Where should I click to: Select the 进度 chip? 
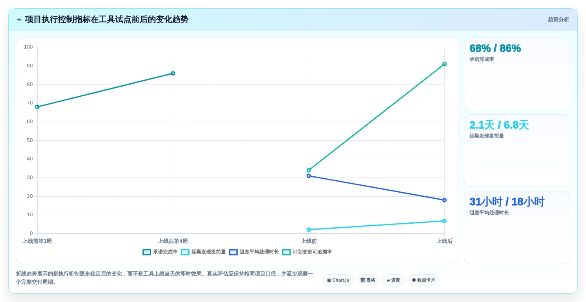[x=393, y=280]
